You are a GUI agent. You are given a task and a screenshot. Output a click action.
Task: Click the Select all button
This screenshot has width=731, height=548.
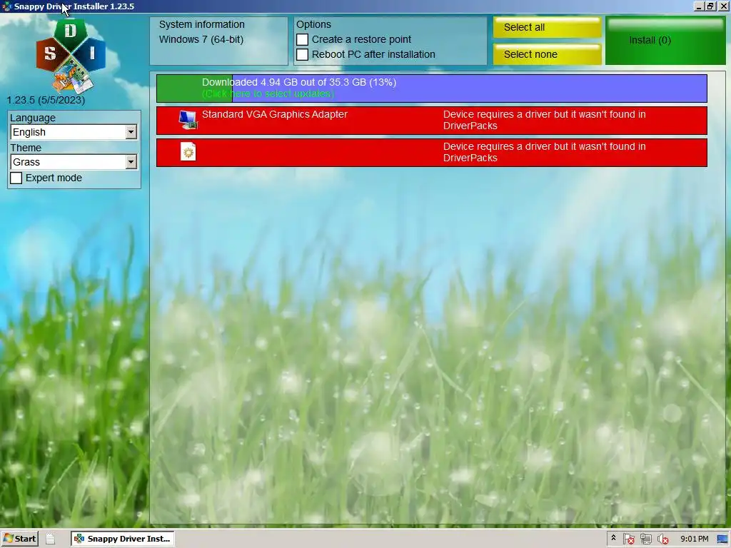coord(548,28)
